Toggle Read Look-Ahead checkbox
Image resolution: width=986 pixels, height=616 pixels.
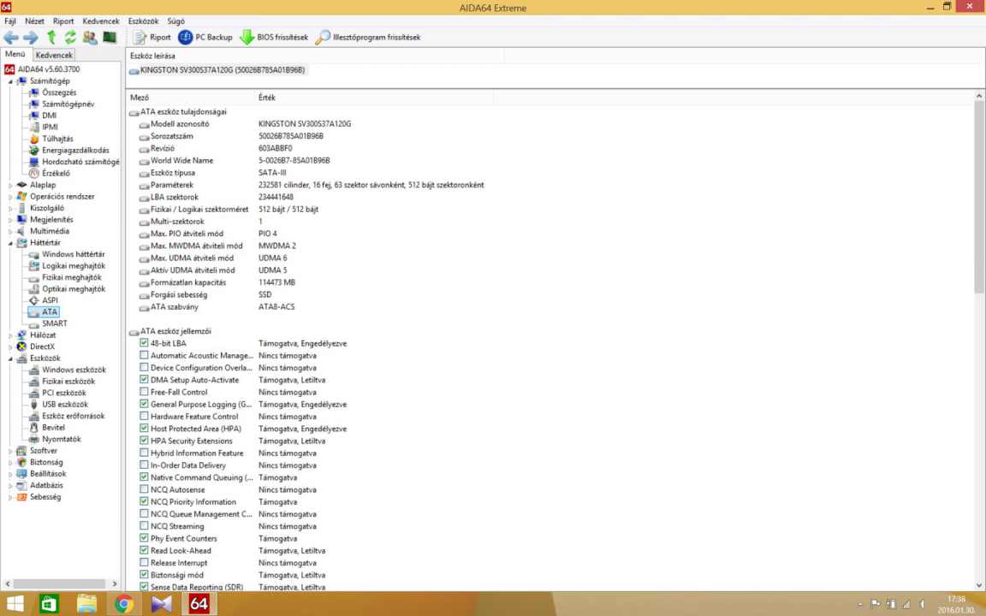click(144, 550)
